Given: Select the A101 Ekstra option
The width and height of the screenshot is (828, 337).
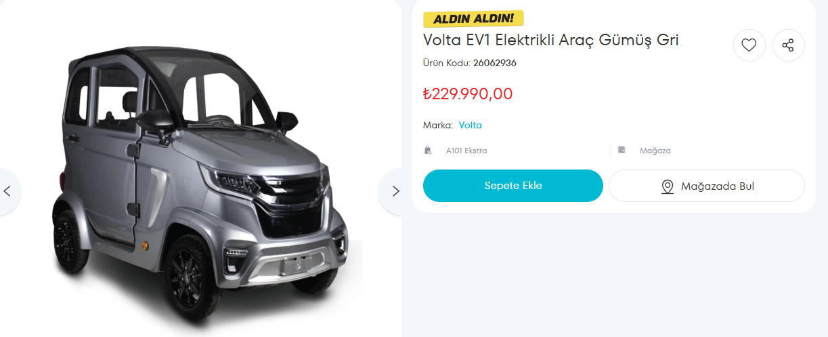Looking at the screenshot, I should (x=466, y=151).
